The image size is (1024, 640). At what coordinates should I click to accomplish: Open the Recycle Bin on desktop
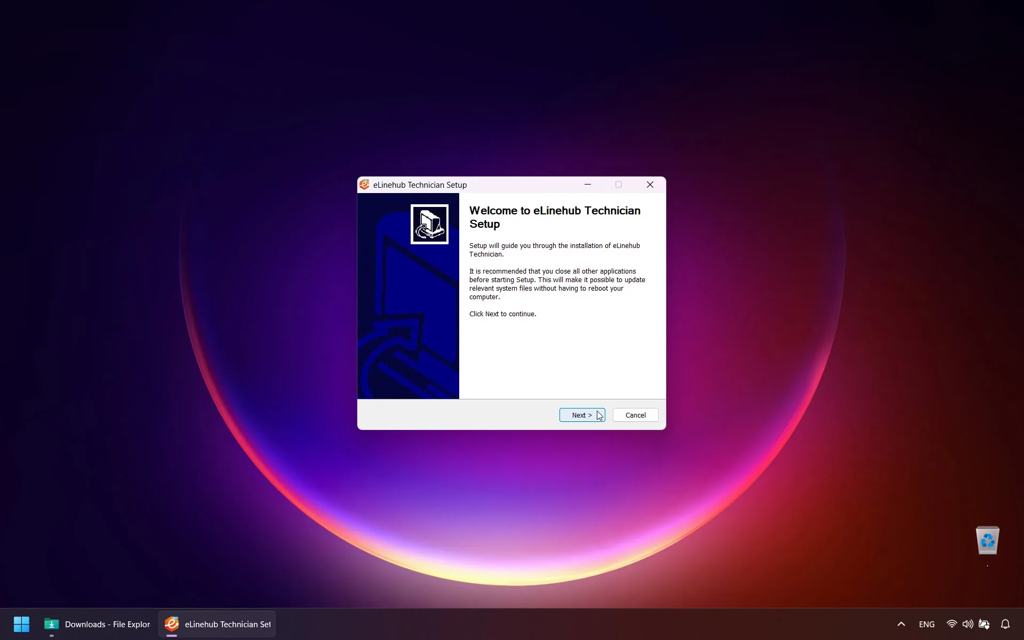pos(988,541)
